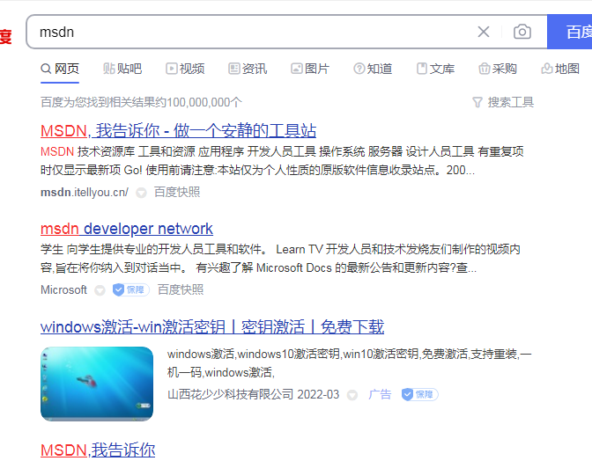
Task: Expand dropdown arrow beside Microsoft source
Action: [x=100, y=289]
